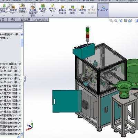Image resolution: width=138 pixels, height=138 pixels.
Task: Click the feature tree vertical scrollbar thumb
Action: point(22,43)
